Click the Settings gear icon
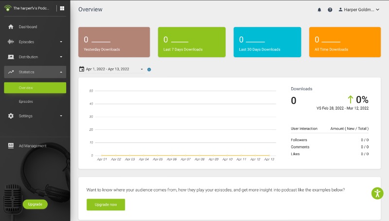This screenshot has width=389, height=221. coord(11,116)
